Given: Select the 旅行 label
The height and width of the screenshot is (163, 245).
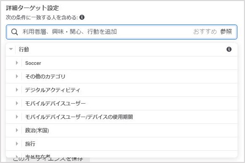Looking at the screenshot, I should pos(30,144).
